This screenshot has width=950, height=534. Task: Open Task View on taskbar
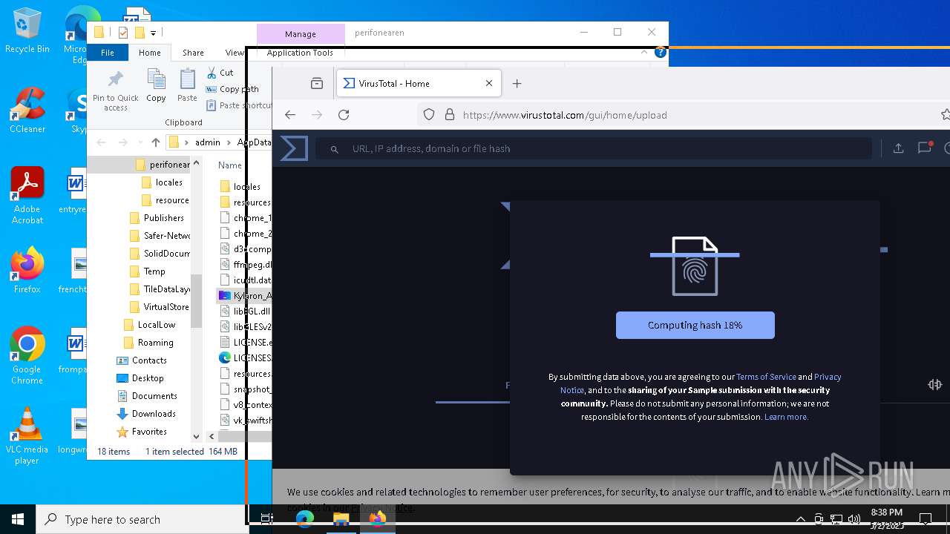coord(266,519)
